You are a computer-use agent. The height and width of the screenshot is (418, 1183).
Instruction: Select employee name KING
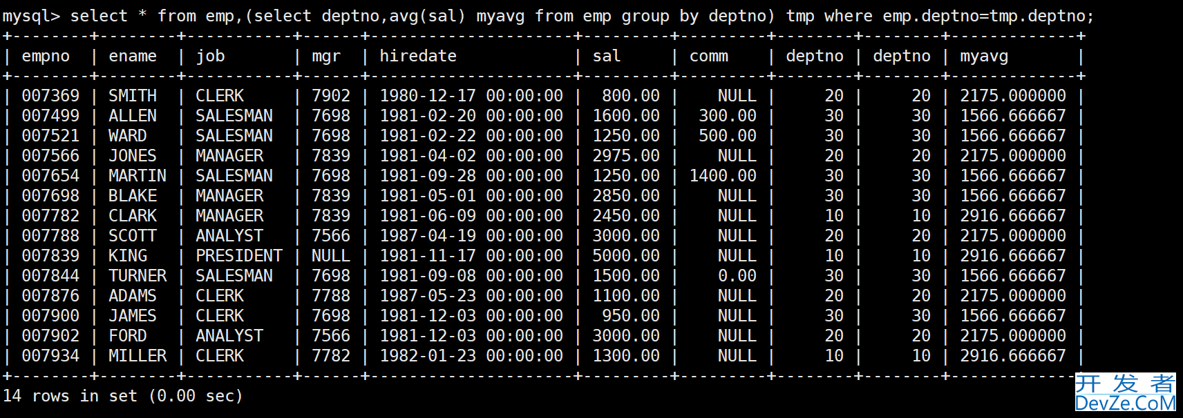click(x=128, y=256)
